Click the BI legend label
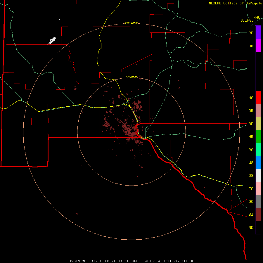This screenshot has width=263, height=263. click(251, 214)
